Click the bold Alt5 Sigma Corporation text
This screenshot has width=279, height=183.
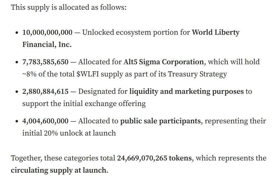163,62
